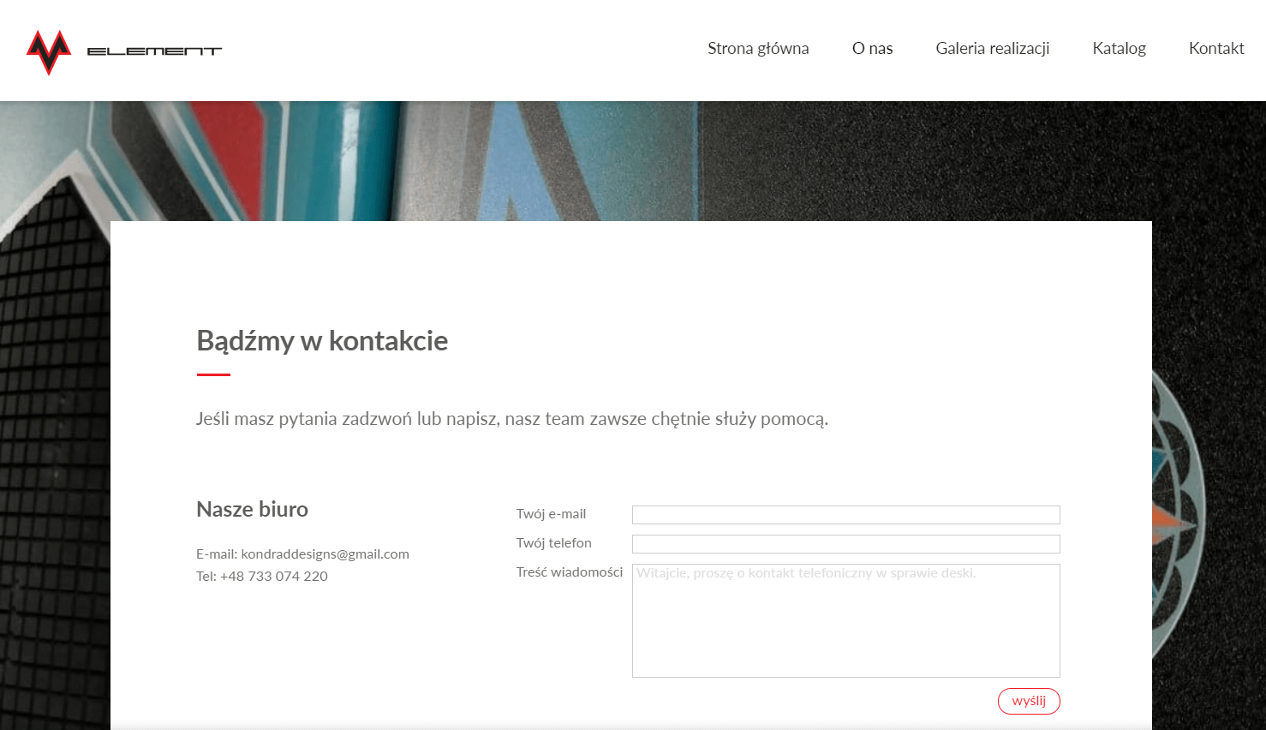Select the Katalog menu item
Screen dimensions: 1266x730
click(x=1119, y=49)
